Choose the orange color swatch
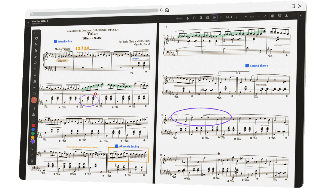 pyautogui.click(x=33, y=137)
